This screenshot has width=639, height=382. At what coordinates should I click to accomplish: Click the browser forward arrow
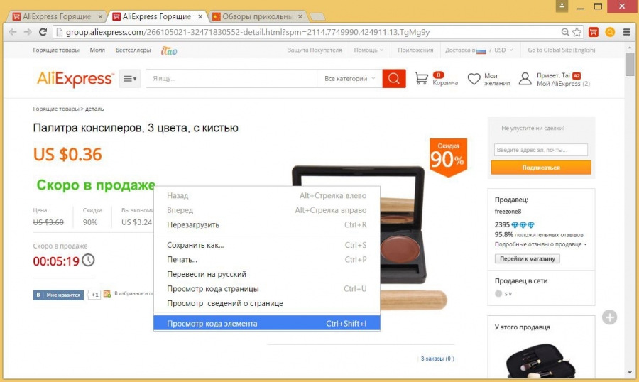(27, 32)
